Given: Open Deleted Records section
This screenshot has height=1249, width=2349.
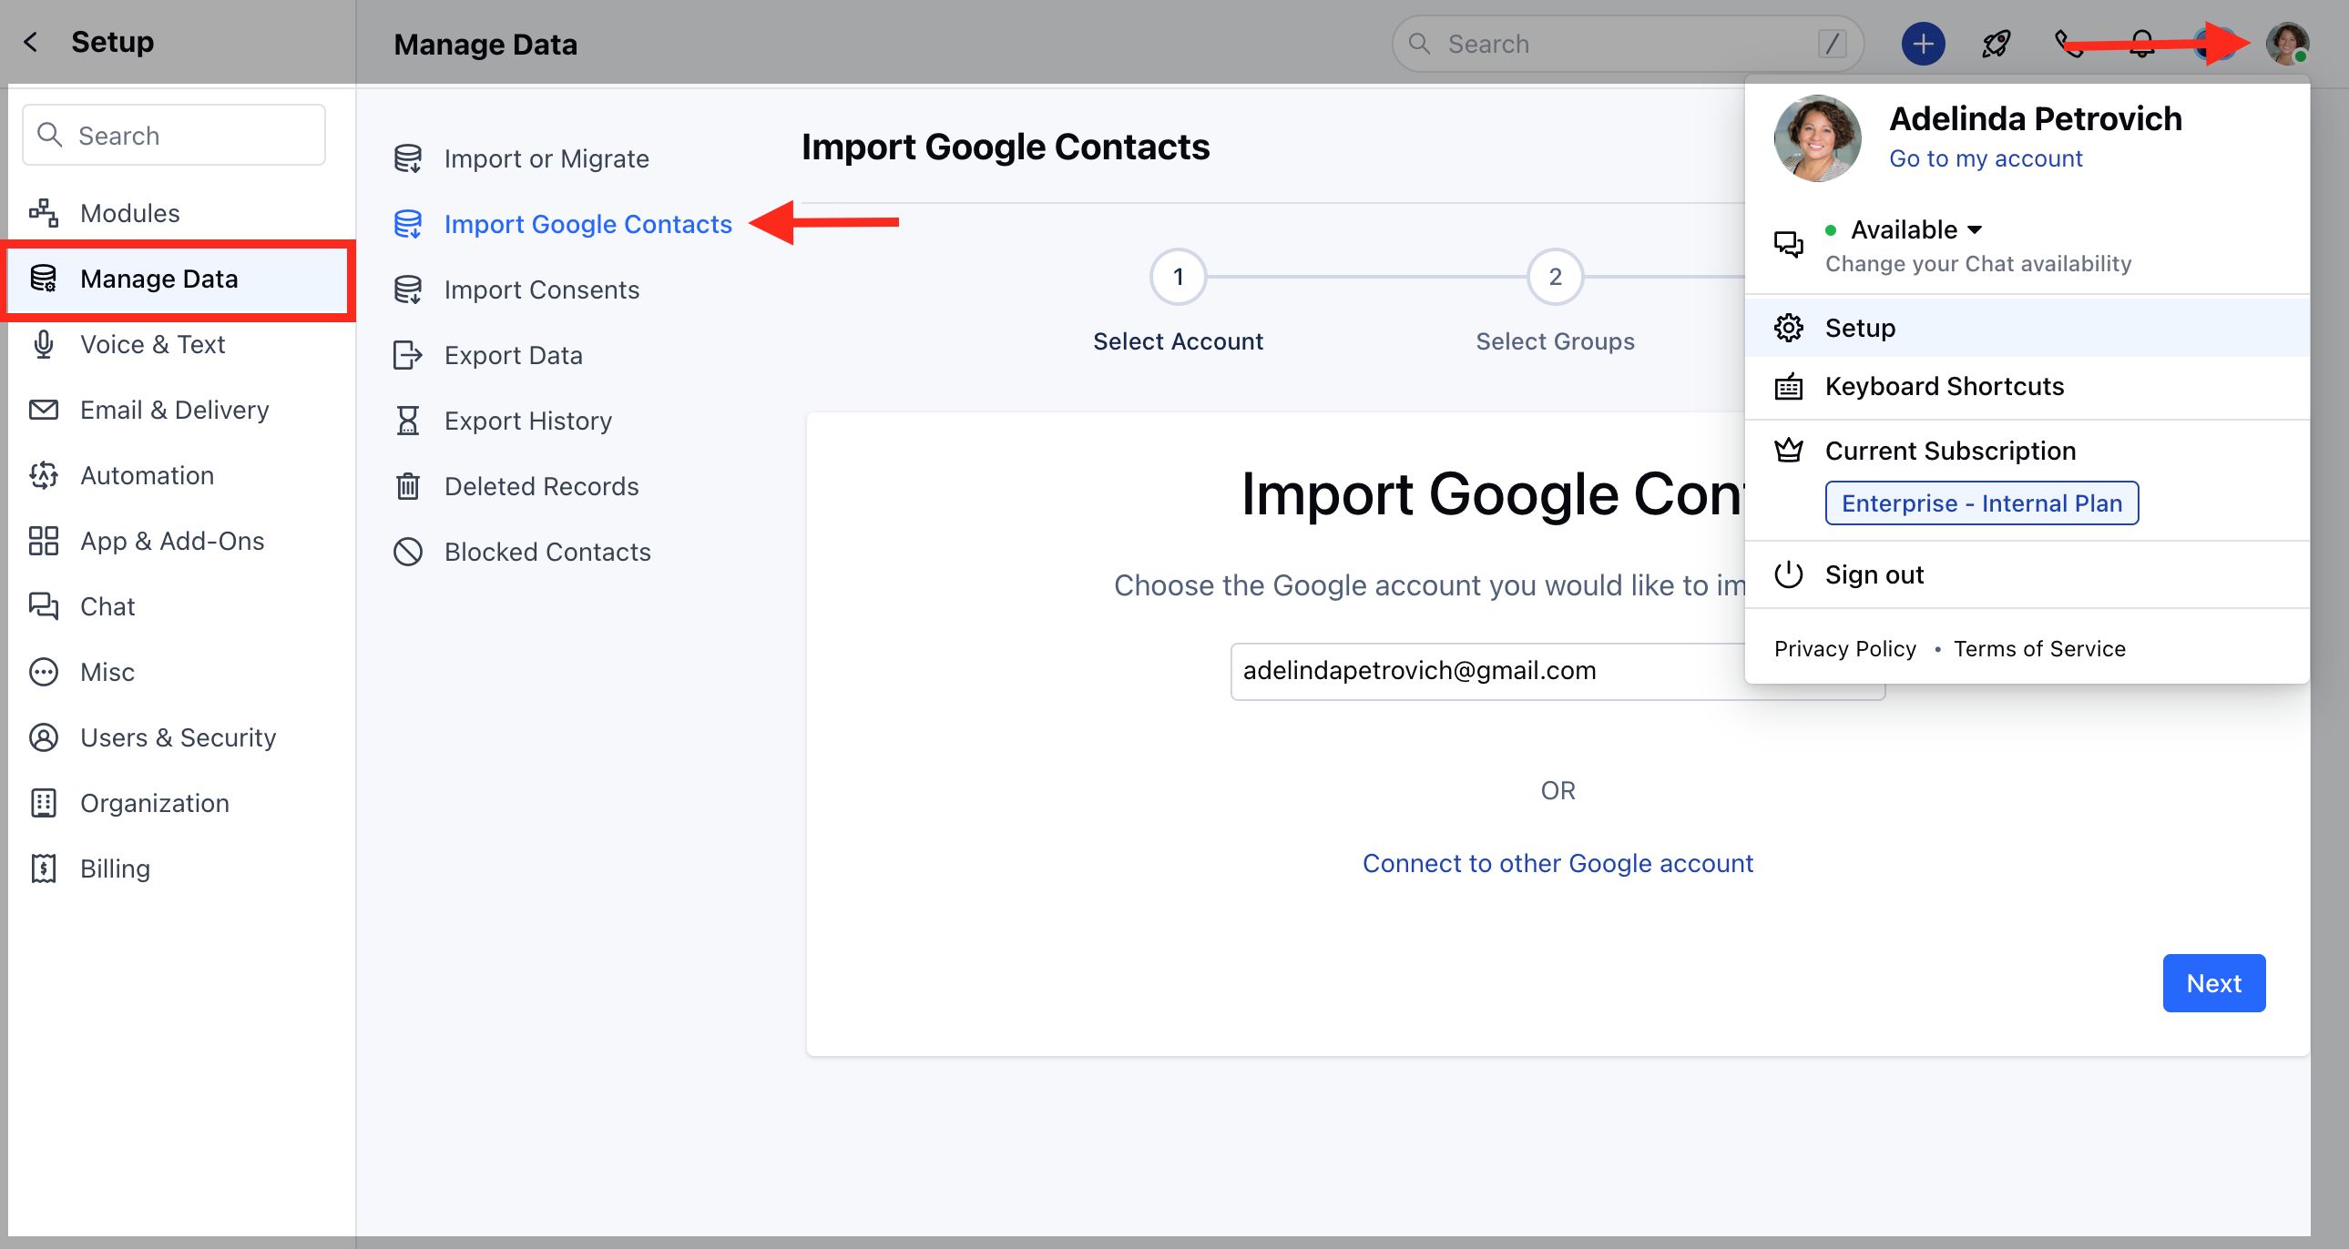Looking at the screenshot, I should [x=541, y=487].
